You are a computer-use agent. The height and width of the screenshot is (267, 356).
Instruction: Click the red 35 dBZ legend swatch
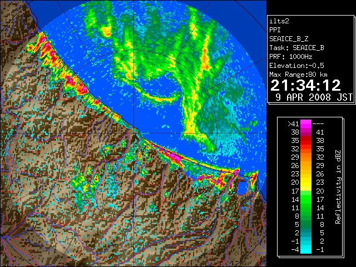pos(306,141)
